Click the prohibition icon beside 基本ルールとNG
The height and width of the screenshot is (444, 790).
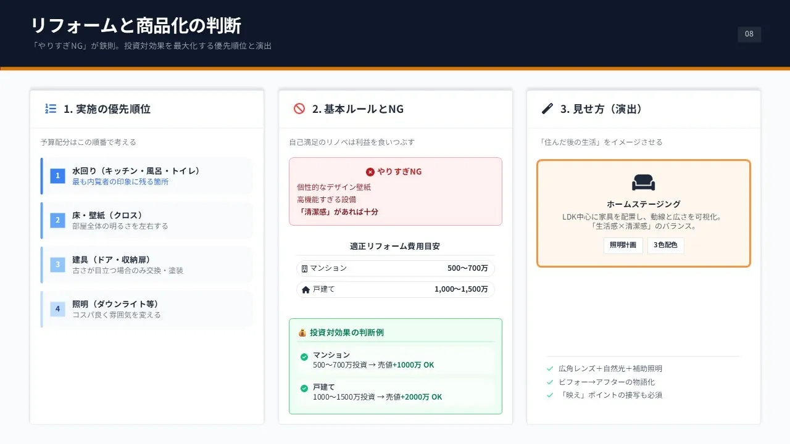[299, 109]
